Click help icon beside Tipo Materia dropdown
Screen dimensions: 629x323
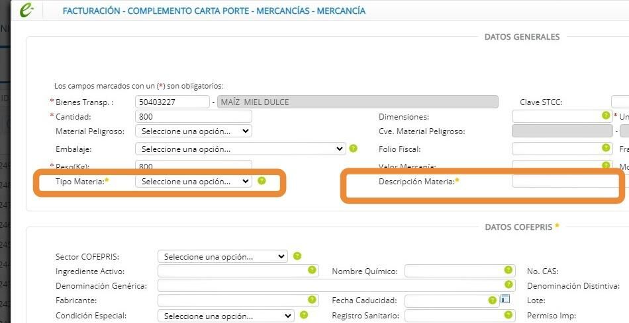click(x=262, y=180)
